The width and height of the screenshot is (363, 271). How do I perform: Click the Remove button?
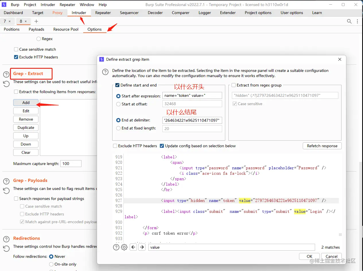(x=26, y=119)
